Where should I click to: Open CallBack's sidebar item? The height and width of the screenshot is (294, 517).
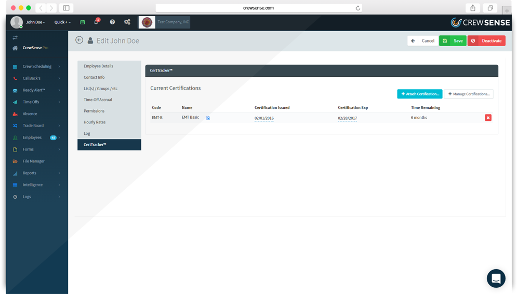tap(32, 78)
